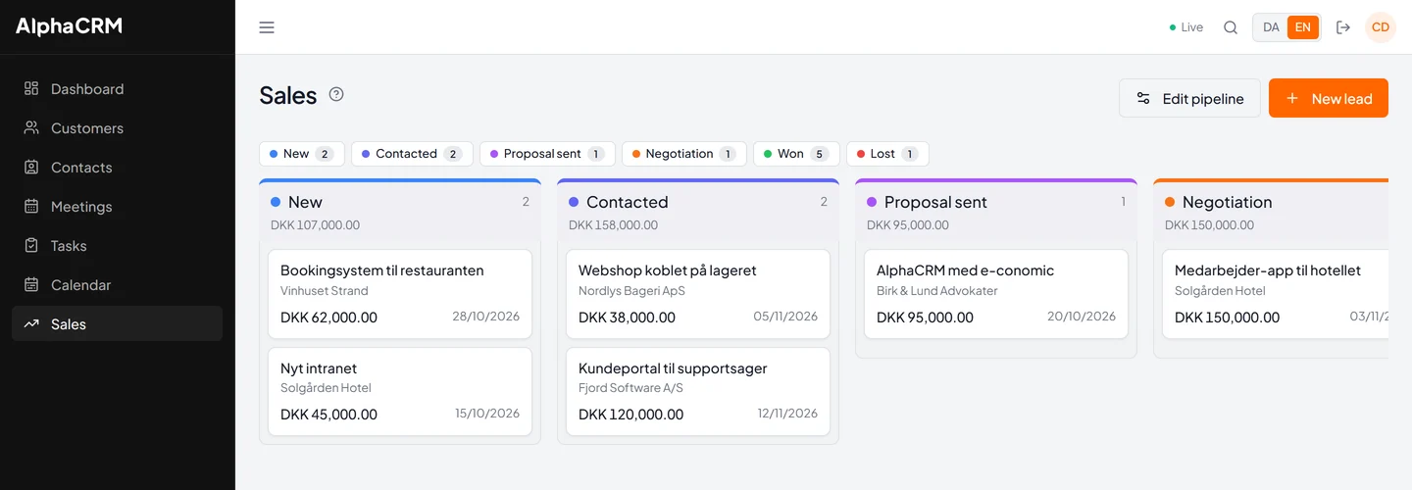This screenshot has width=1412, height=490.
Task: Click the amount DKK 45,000.00
Action: [x=328, y=415]
